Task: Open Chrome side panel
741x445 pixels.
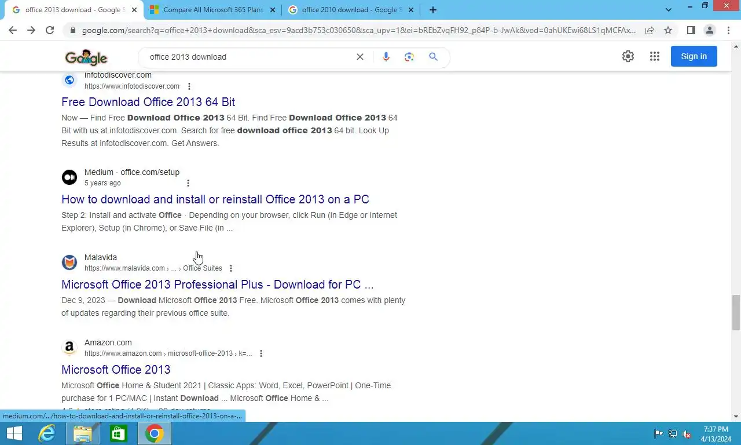Action: [x=691, y=30]
